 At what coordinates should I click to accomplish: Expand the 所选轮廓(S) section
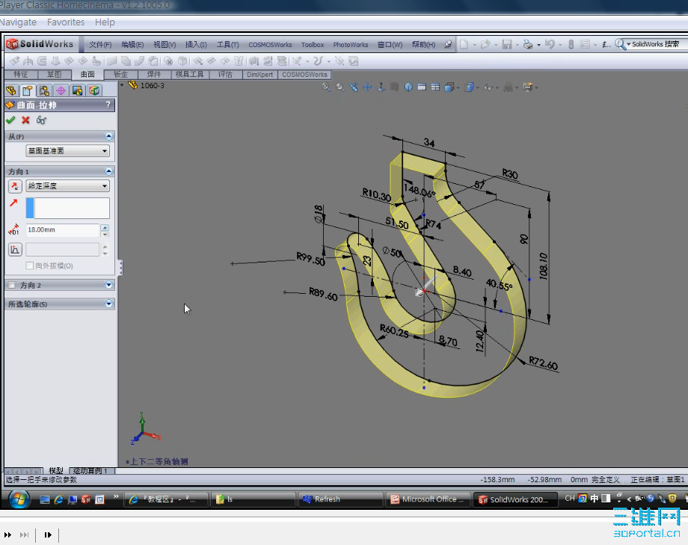click(x=109, y=304)
